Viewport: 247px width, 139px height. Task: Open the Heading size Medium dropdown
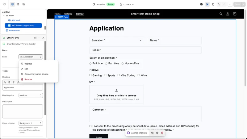coord(31,95)
